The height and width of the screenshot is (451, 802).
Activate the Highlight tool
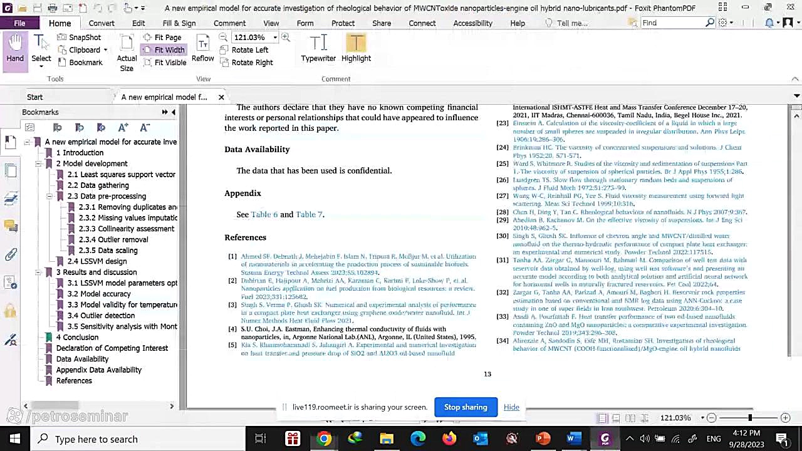coord(356,49)
